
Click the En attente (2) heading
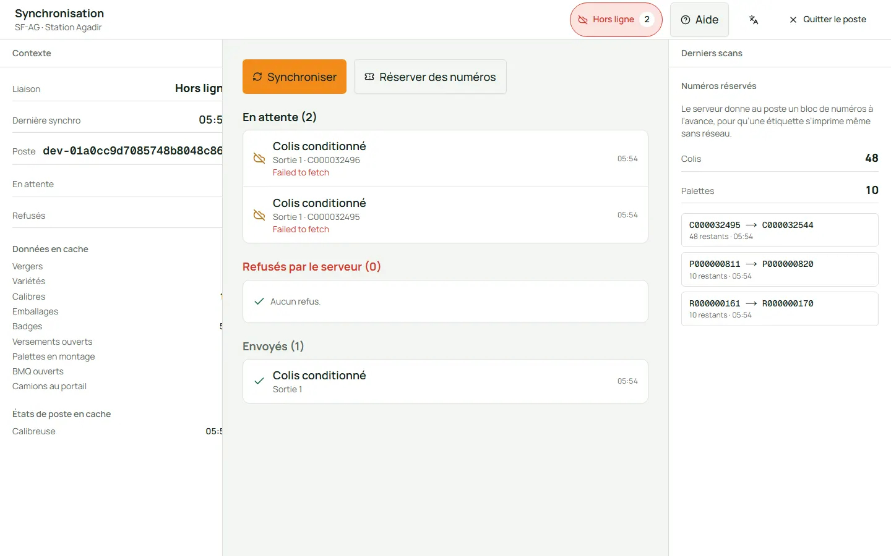click(280, 117)
